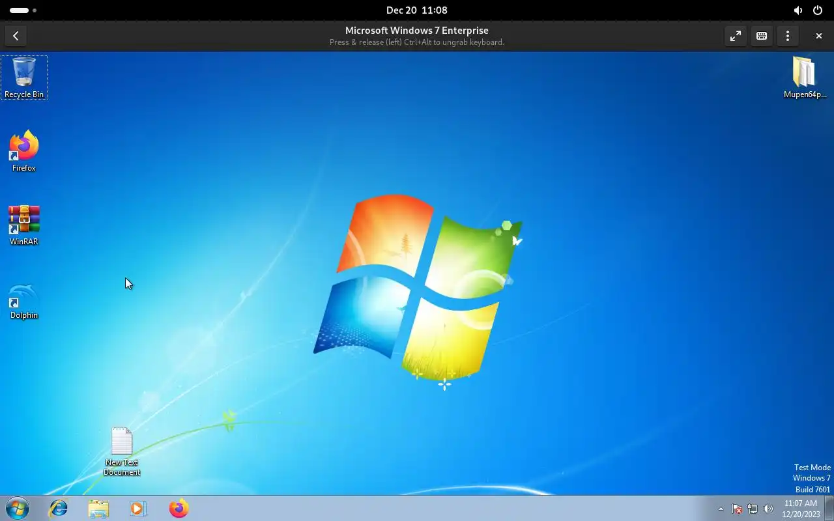The height and width of the screenshot is (521, 834).
Task: Open the host volume icon in top bar
Action: point(798,10)
